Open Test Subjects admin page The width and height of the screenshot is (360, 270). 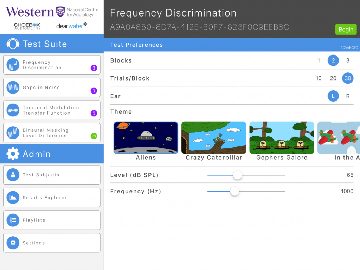coord(52,175)
